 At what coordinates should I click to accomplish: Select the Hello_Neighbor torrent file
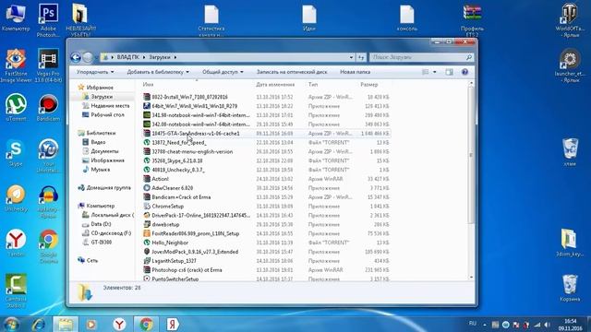170,243
